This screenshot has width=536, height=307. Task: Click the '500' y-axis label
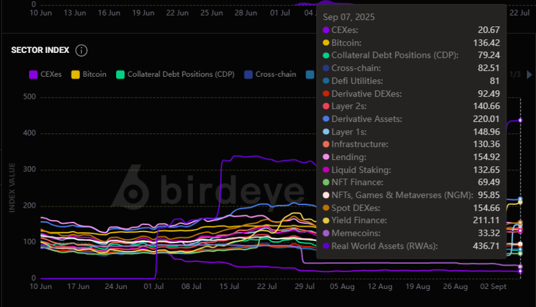click(30, 97)
